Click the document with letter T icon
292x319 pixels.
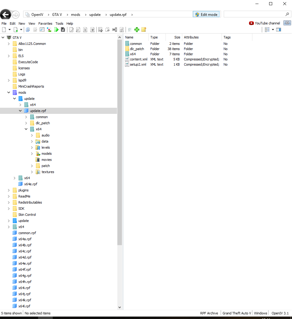point(92,30)
